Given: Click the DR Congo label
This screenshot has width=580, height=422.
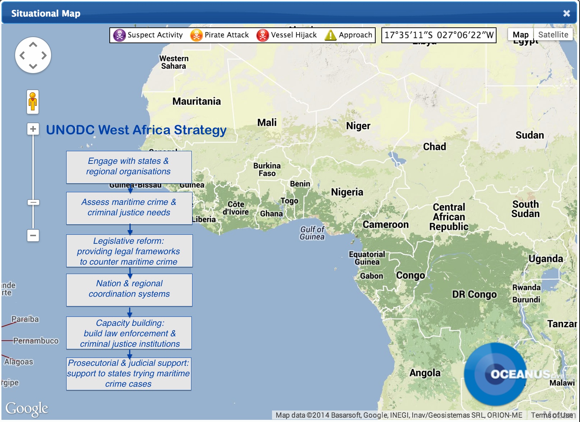Looking at the screenshot, I should 474,295.
